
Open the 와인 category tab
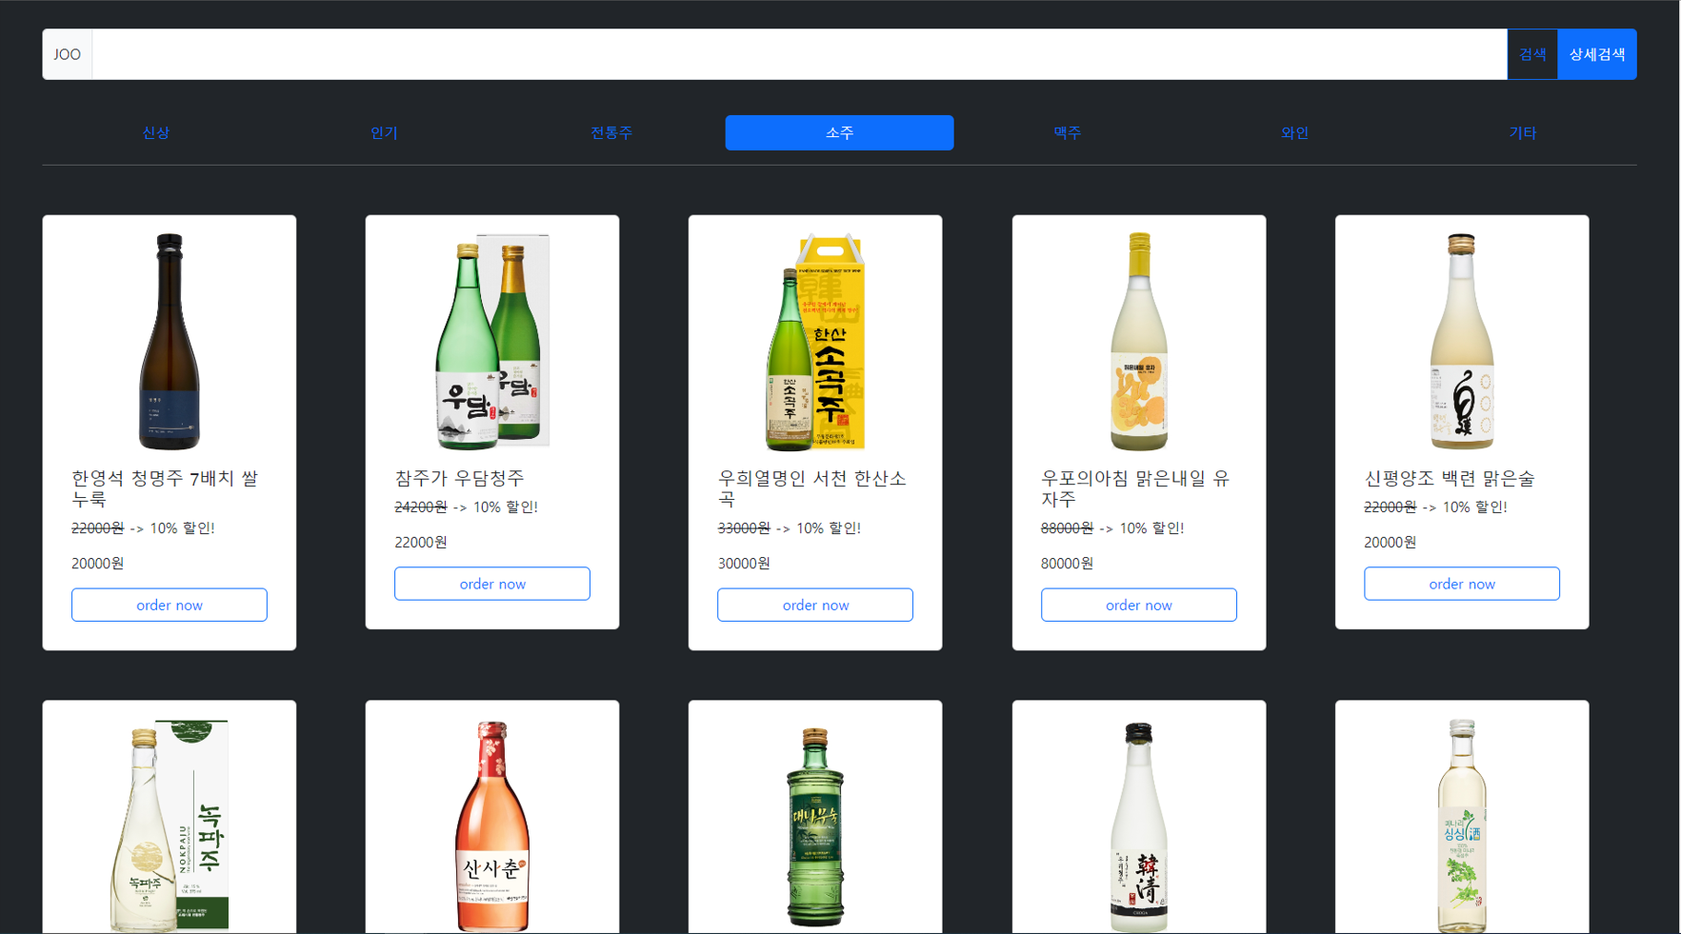[1294, 132]
